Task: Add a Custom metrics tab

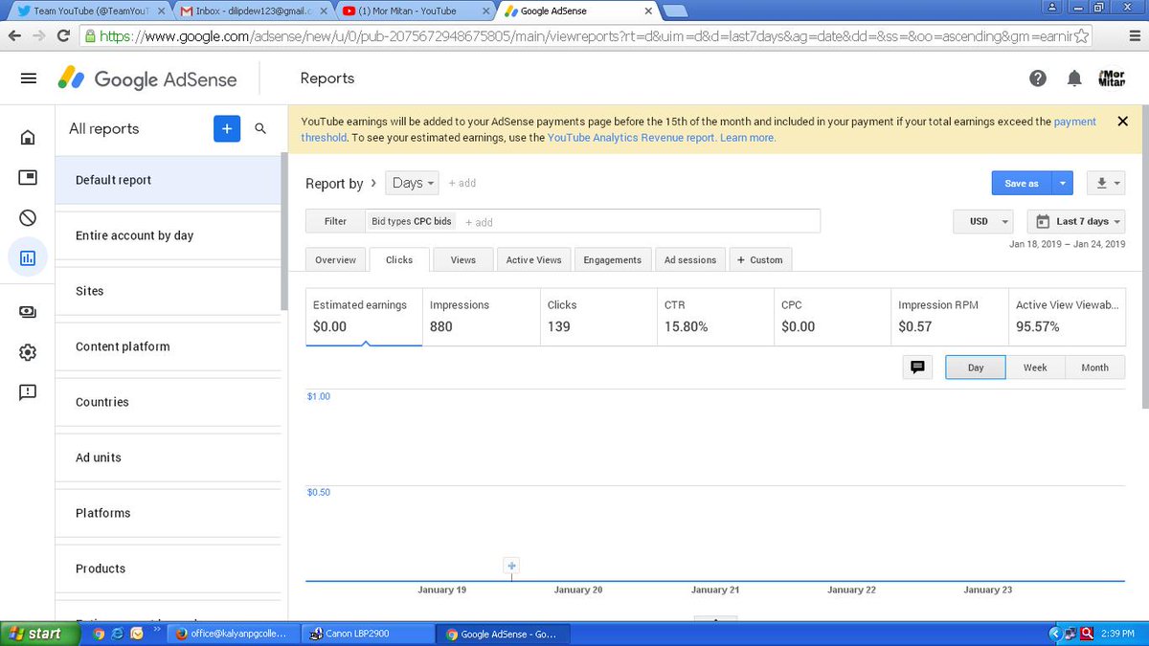Action: tap(760, 259)
